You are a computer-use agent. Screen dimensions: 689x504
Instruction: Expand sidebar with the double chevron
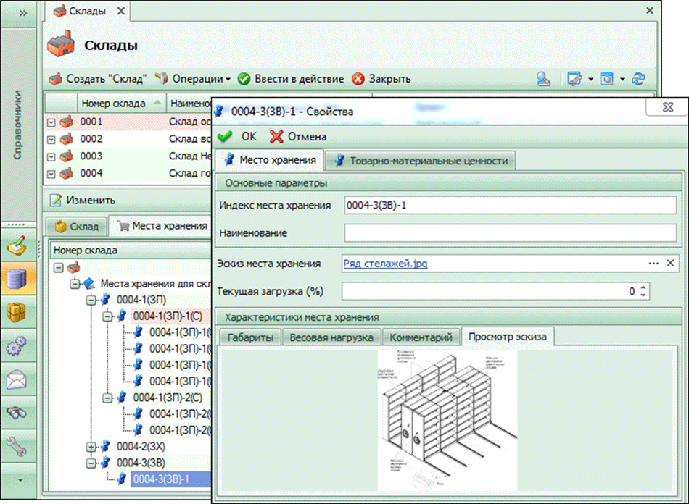[x=22, y=13]
